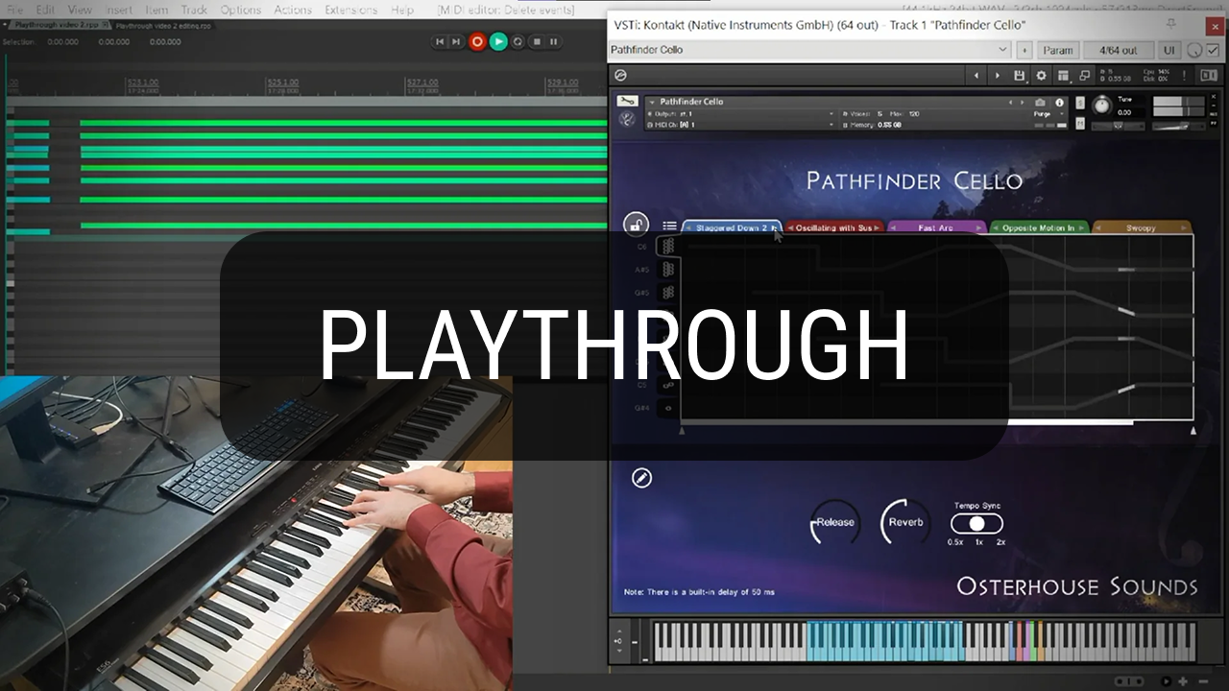
Task: Click the pencil edit icon below the grid
Action: (641, 478)
